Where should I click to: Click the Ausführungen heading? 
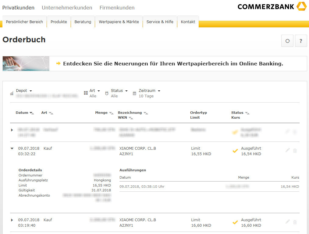(133, 170)
